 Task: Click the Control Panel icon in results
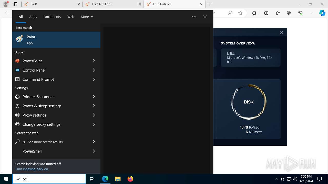click(17, 70)
